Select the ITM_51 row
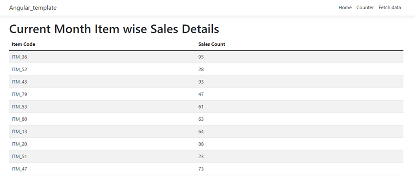The image size is (415, 186). click(206, 156)
